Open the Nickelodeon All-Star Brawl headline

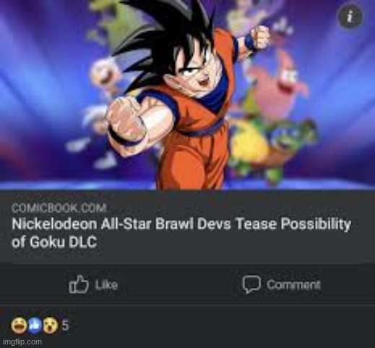click(x=181, y=224)
